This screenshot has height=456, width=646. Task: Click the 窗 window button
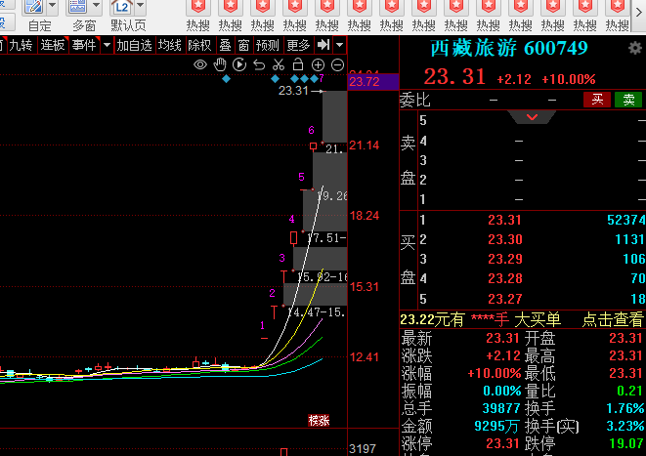click(243, 45)
